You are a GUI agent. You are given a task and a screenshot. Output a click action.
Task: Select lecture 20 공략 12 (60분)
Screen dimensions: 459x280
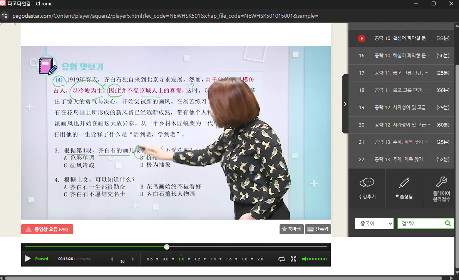coord(401,125)
